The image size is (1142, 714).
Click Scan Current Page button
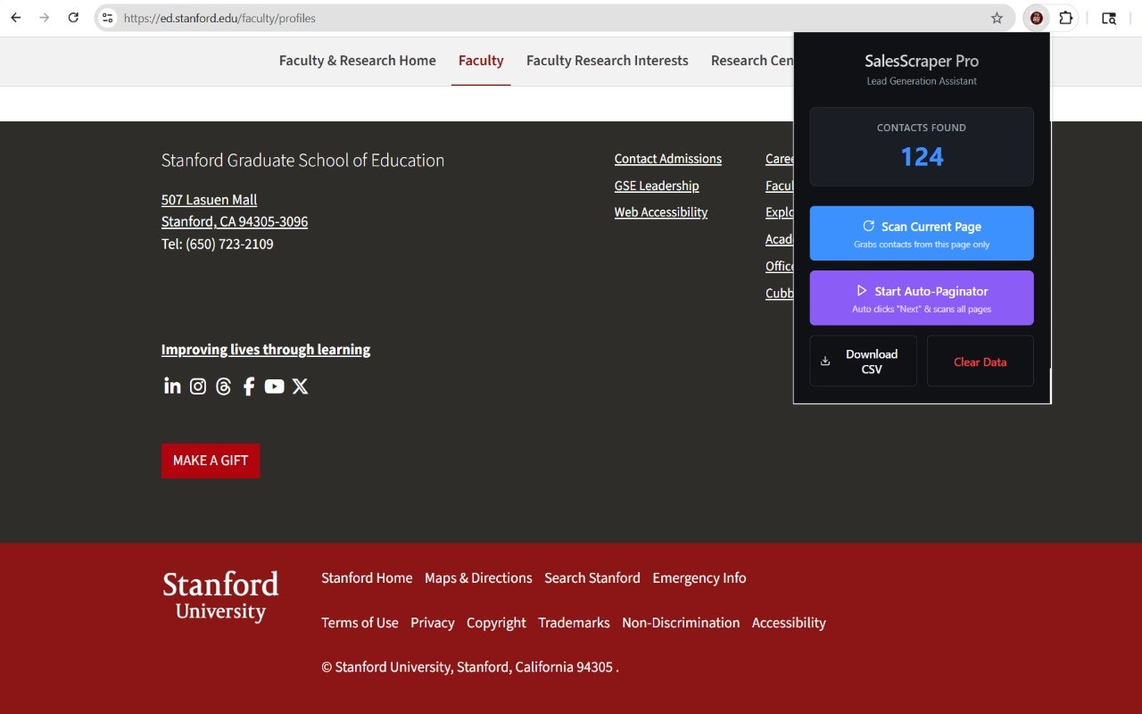922,233
